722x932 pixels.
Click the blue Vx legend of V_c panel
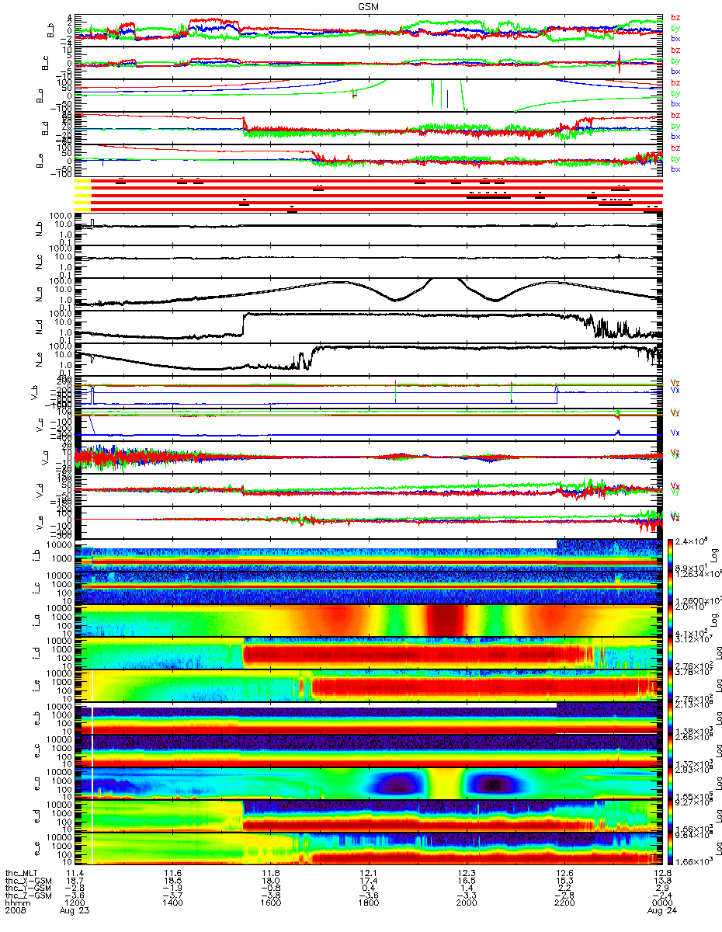pyautogui.click(x=674, y=432)
